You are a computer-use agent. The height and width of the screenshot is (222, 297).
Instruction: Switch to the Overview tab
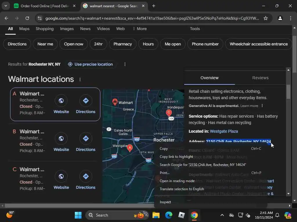tap(209, 78)
